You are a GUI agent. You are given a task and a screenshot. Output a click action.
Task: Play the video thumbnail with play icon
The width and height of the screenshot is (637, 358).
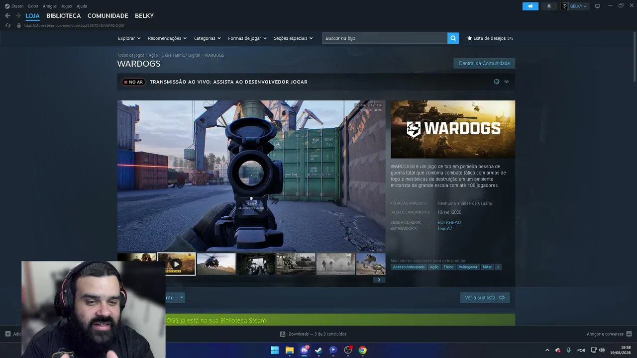177,264
